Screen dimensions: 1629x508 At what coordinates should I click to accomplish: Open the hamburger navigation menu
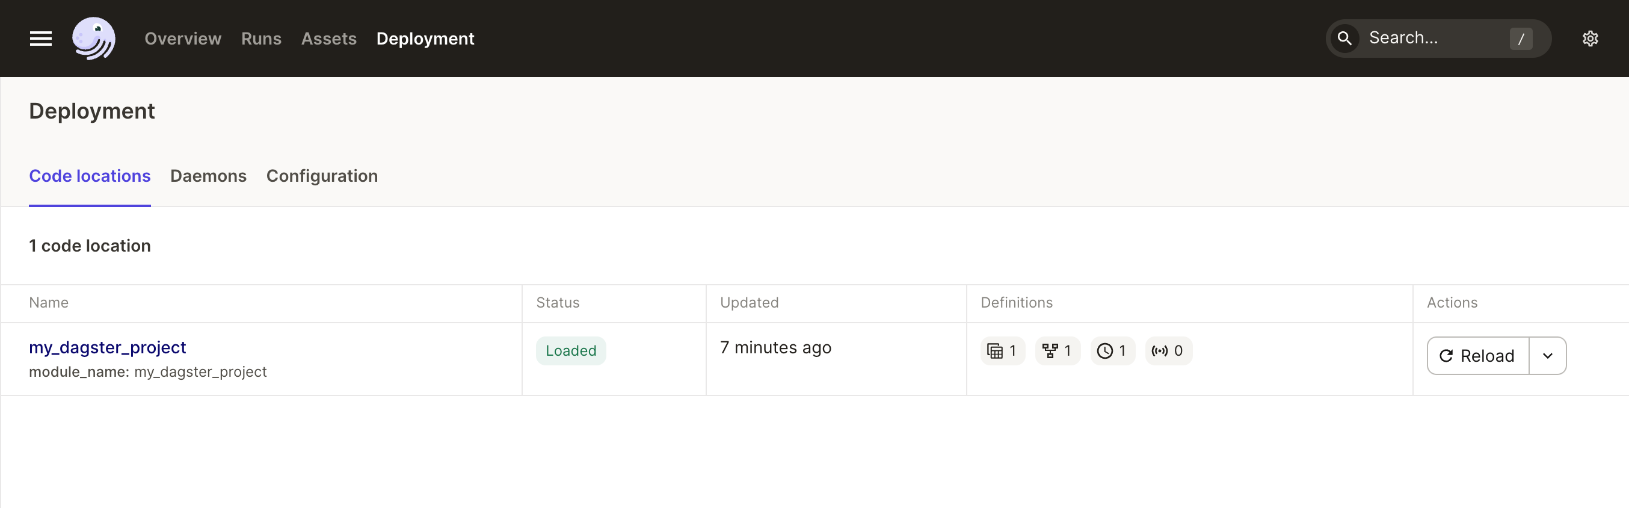pos(41,39)
